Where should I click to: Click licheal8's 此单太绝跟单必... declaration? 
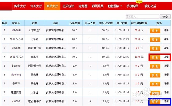(56, 30)
